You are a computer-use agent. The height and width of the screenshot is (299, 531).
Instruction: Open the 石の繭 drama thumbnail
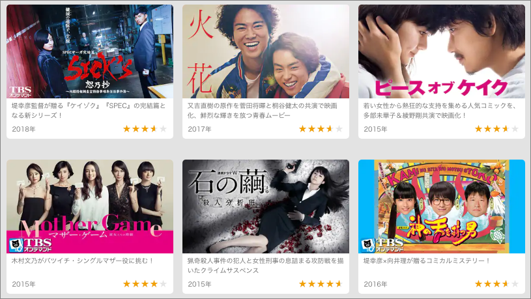(266, 206)
